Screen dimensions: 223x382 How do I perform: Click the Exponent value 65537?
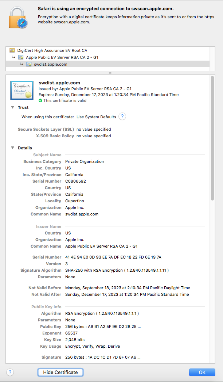point(71,333)
